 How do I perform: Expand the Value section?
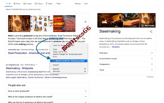(126, 70)
